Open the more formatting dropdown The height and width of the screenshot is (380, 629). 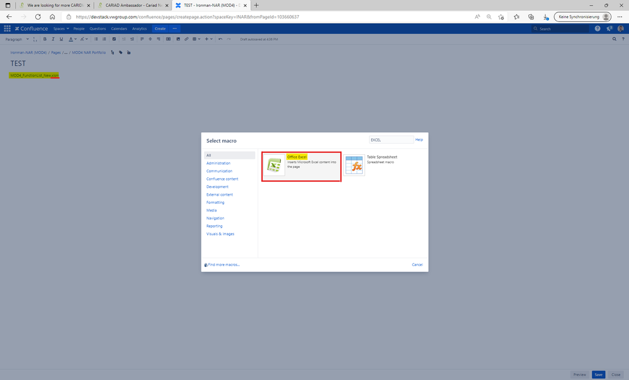[84, 39]
